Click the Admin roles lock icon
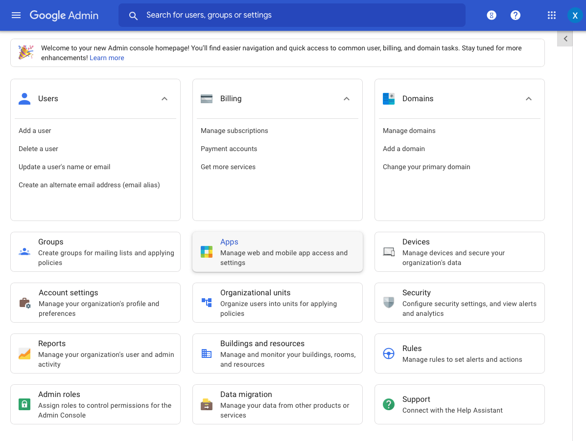586x441 pixels. click(x=24, y=404)
